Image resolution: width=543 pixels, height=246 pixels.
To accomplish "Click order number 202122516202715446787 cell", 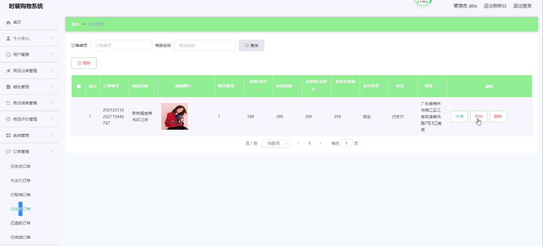I will coord(113,117).
